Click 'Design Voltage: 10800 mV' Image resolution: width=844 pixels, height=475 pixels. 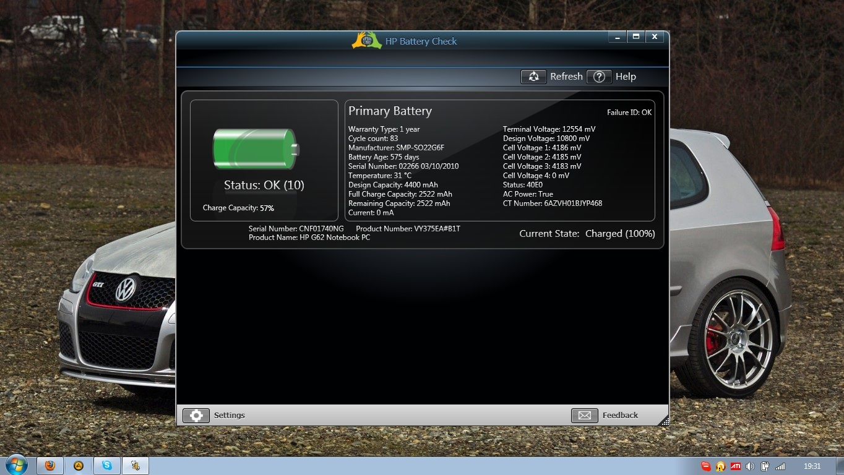[x=548, y=139]
